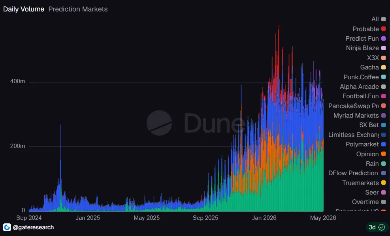Click the 400m y-axis label
390x236 pixels.
tap(17, 81)
